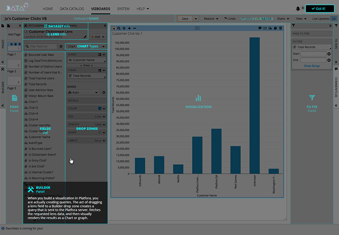The width and height of the screenshot is (339, 235).
Task: Select the zoom magnifier tool in viz toolbar
Action: (119, 28)
